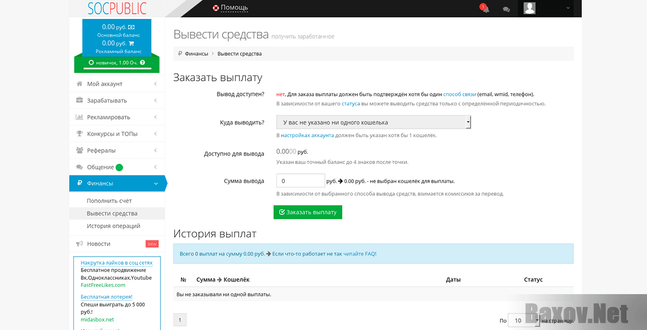
Task: Click the notification bell icon
Action: coord(485,9)
